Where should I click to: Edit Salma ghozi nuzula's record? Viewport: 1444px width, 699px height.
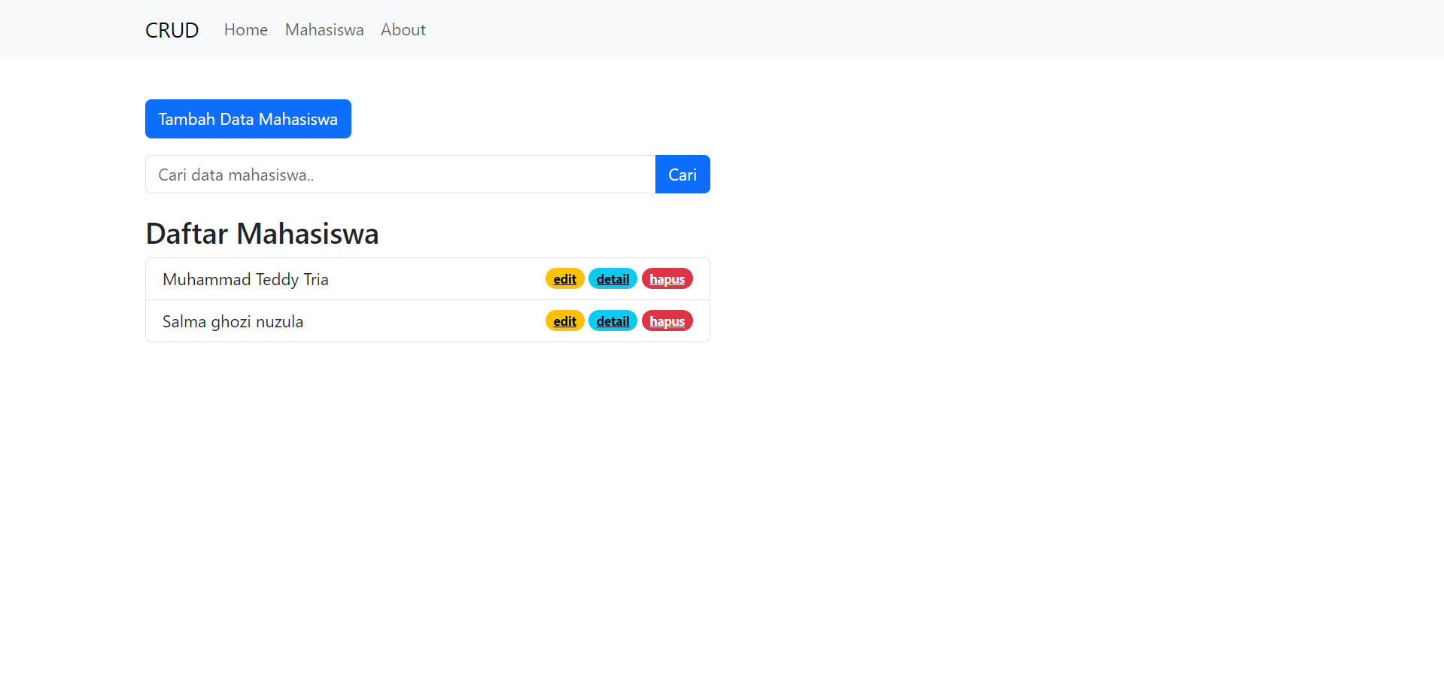coord(565,321)
